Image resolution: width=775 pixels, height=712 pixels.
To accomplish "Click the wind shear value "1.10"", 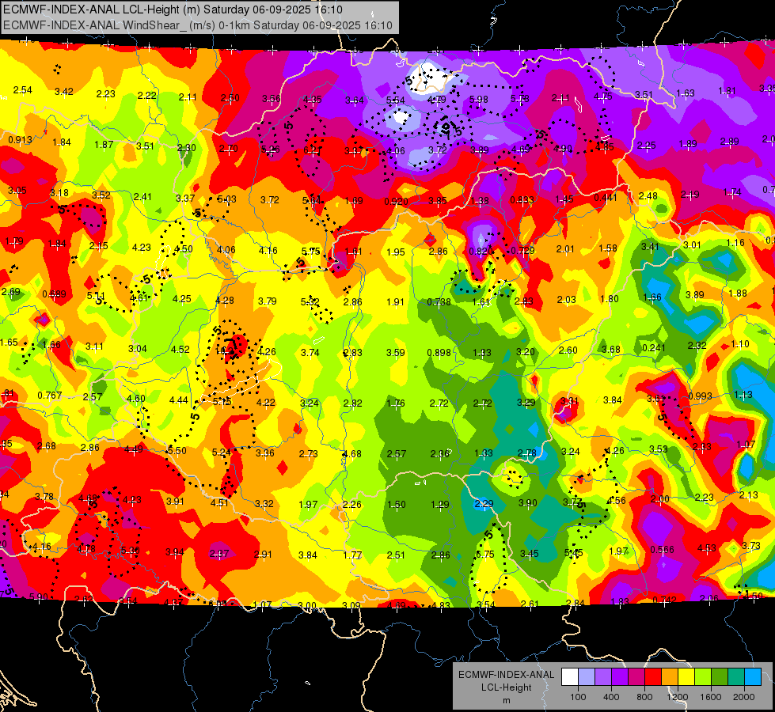I will coord(740,344).
